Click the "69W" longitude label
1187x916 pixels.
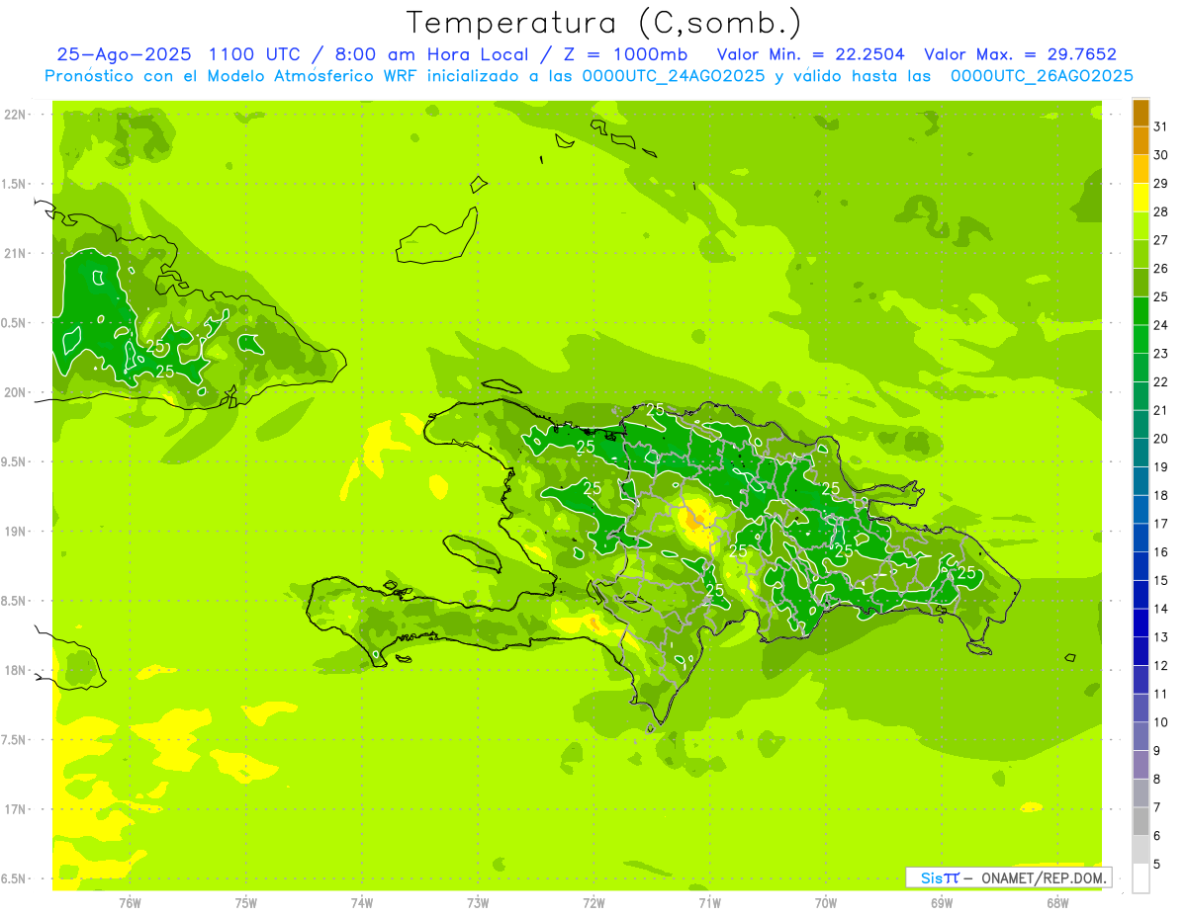[x=942, y=903]
